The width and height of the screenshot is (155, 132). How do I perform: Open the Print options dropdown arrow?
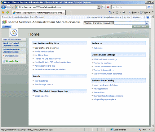coord(127,12)
